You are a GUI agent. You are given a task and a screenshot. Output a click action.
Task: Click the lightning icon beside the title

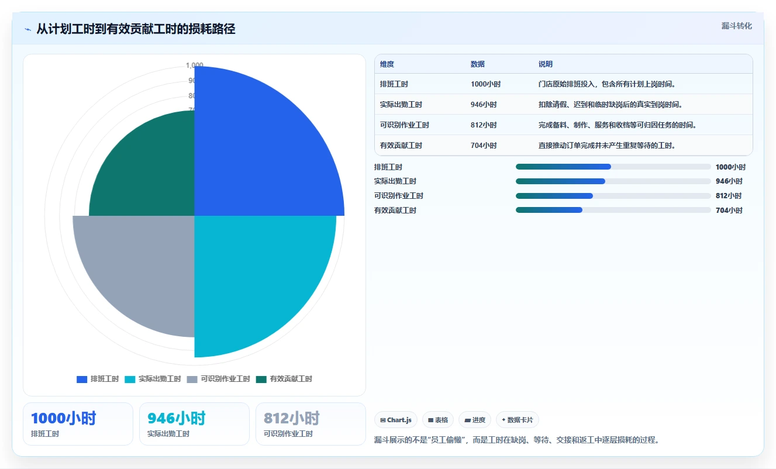tap(28, 29)
